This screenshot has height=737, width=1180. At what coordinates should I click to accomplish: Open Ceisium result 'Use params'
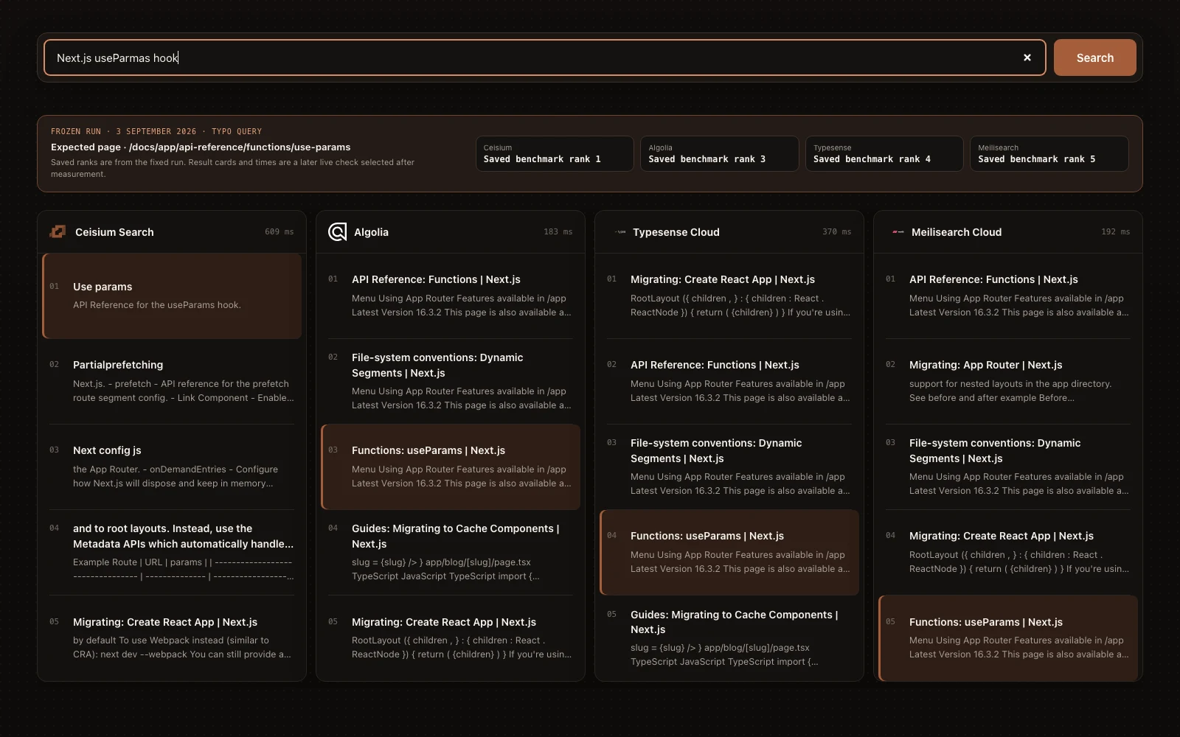(172, 296)
